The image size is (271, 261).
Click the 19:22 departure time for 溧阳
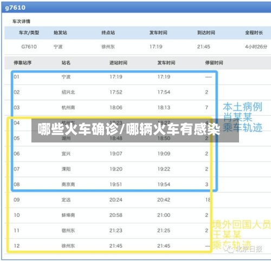tap(164, 169)
